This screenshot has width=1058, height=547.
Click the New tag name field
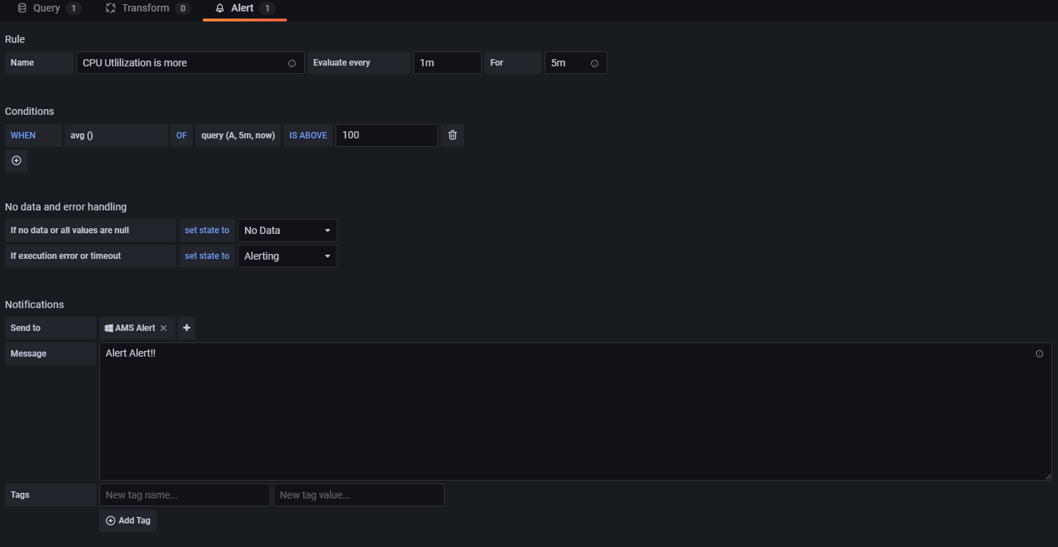coord(185,495)
